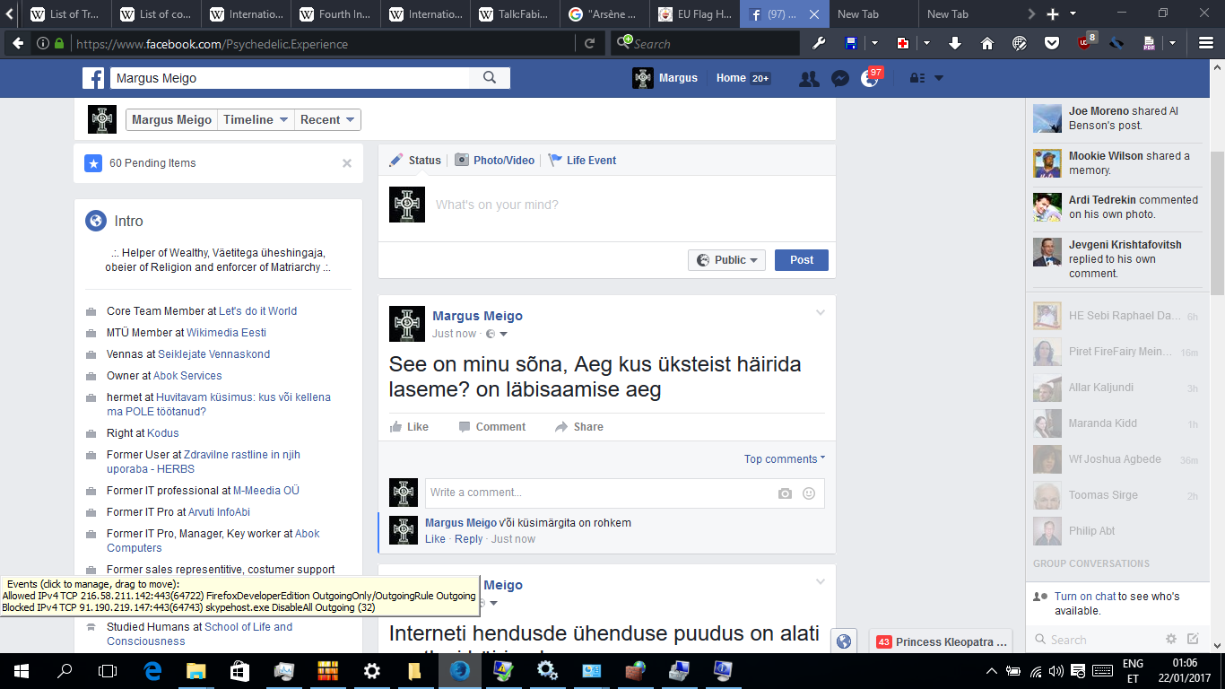The width and height of the screenshot is (1225, 689).
Task: Open Let's do it World link
Action: click(257, 311)
